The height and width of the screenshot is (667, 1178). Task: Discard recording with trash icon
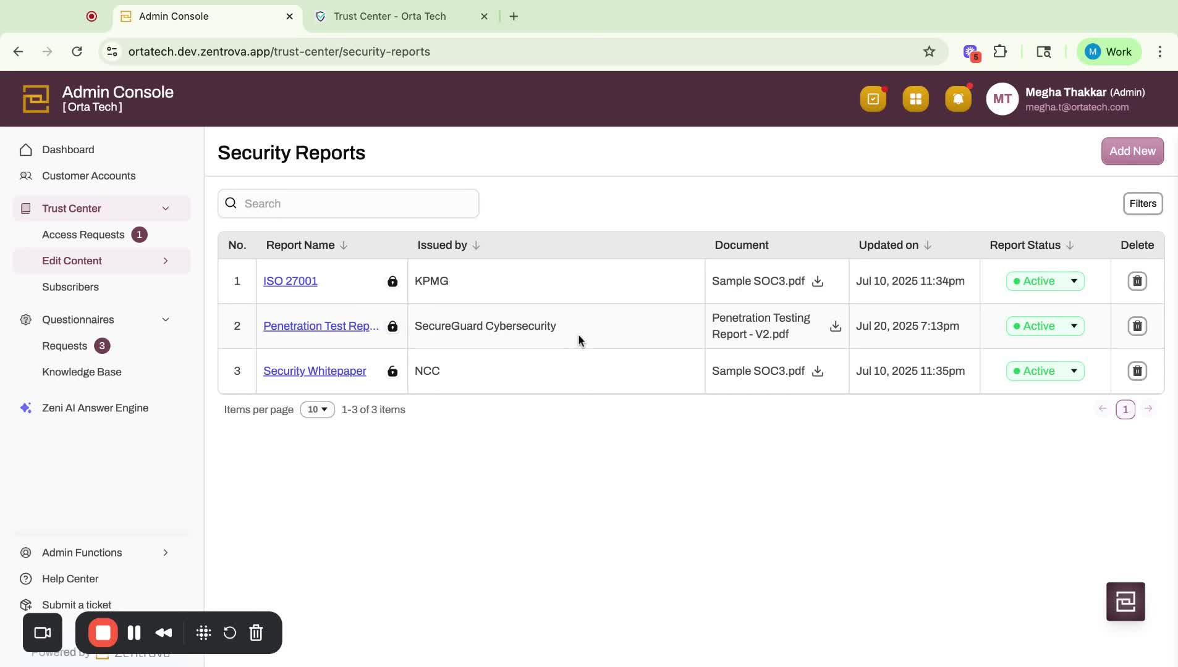pyautogui.click(x=256, y=633)
